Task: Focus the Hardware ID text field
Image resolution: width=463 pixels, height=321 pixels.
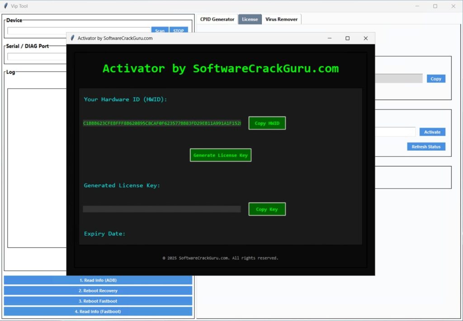Action: pyautogui.click(x=162, y=123)
